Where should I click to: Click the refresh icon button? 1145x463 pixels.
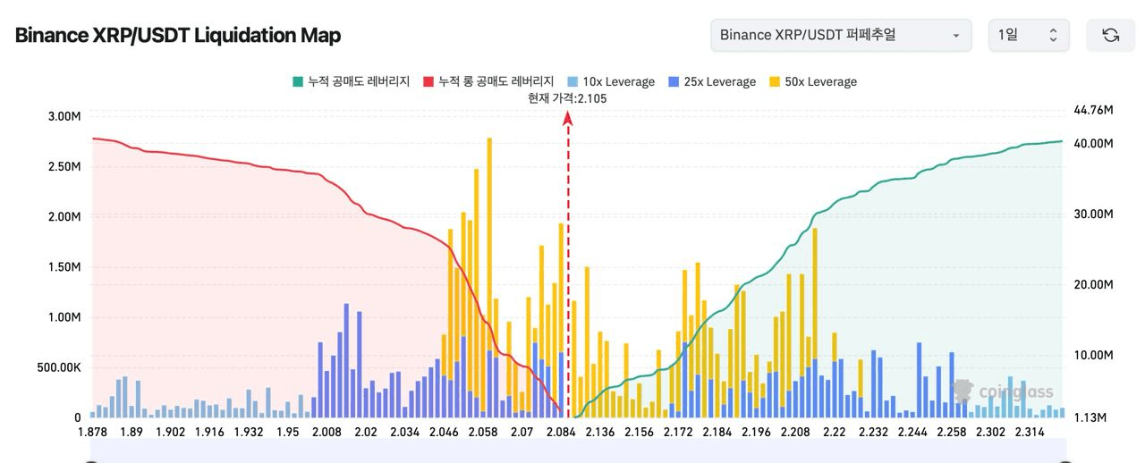(x=1110, y=35)
